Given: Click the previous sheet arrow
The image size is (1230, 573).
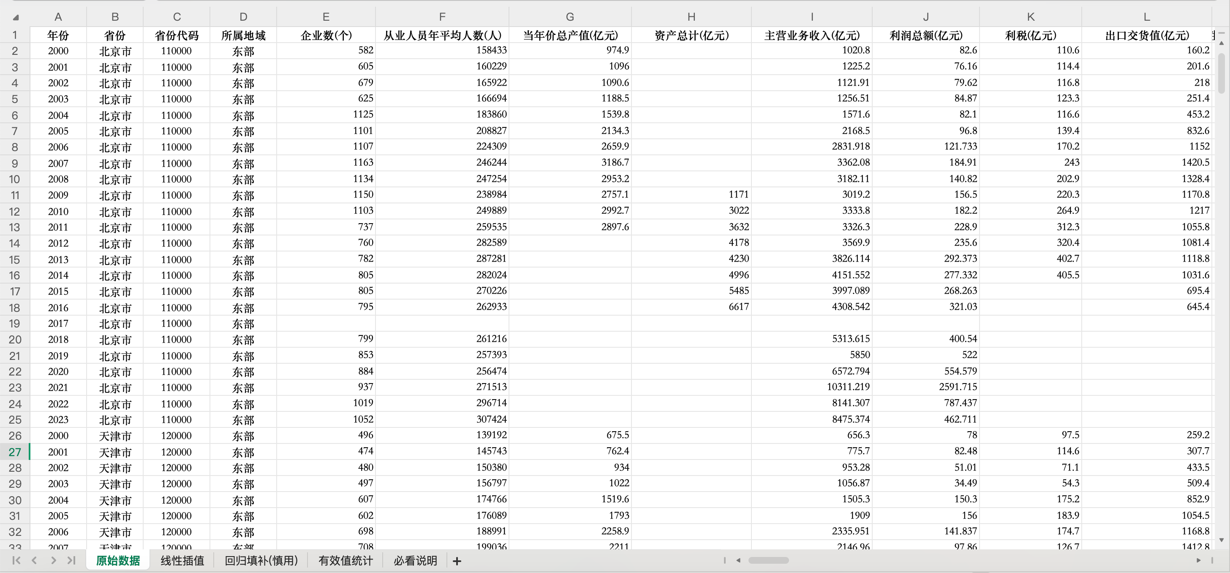Looking at the screenshot, I should pyautogui.click(x=34, y=560).
